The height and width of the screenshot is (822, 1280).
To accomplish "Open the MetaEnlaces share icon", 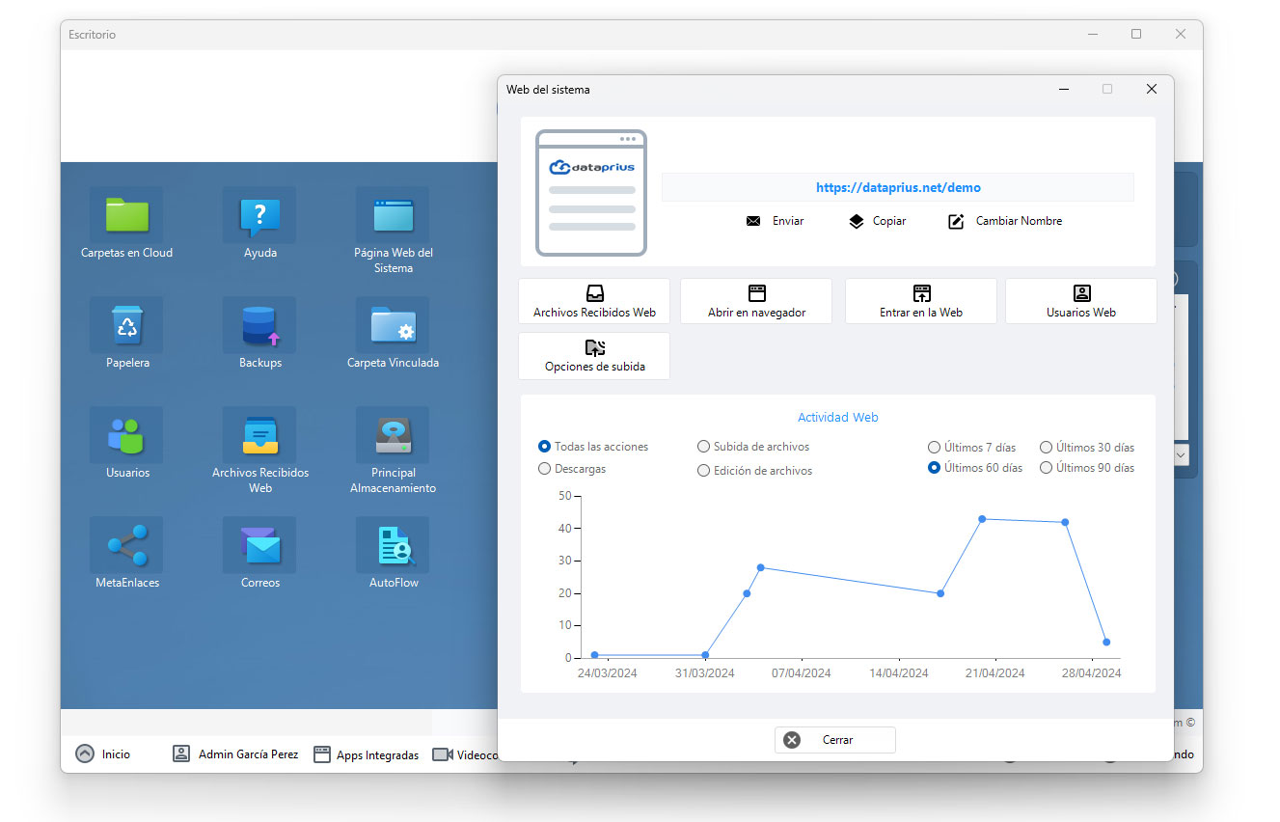I will pos(126,545).
